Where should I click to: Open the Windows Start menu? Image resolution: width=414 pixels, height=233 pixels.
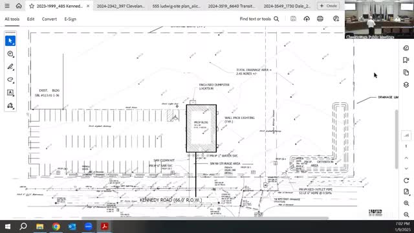point(8,227)
